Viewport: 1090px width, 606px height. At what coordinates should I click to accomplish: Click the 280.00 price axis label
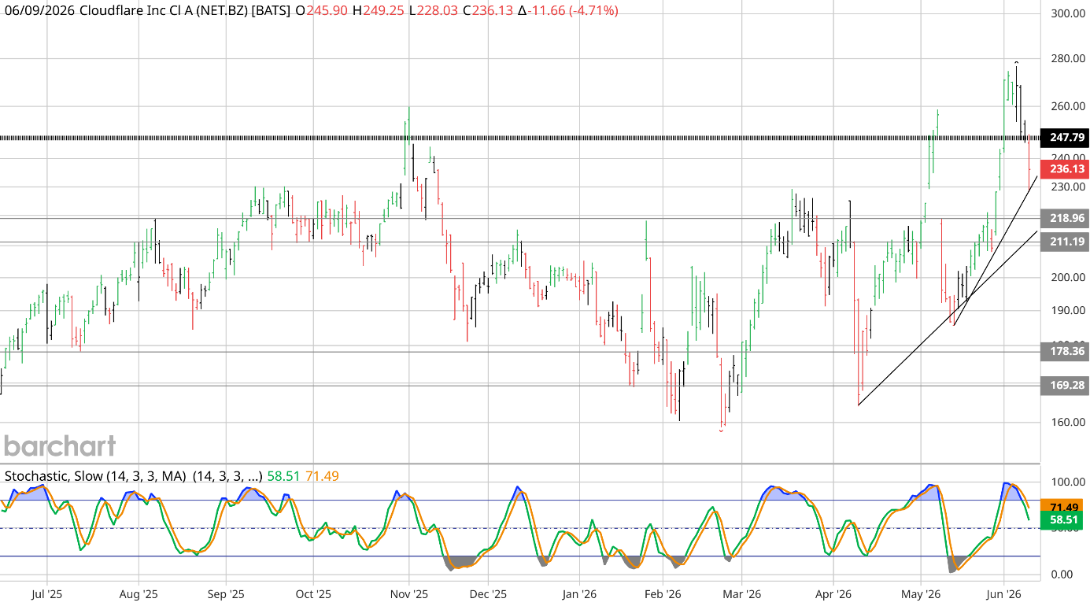[1068, 59]
